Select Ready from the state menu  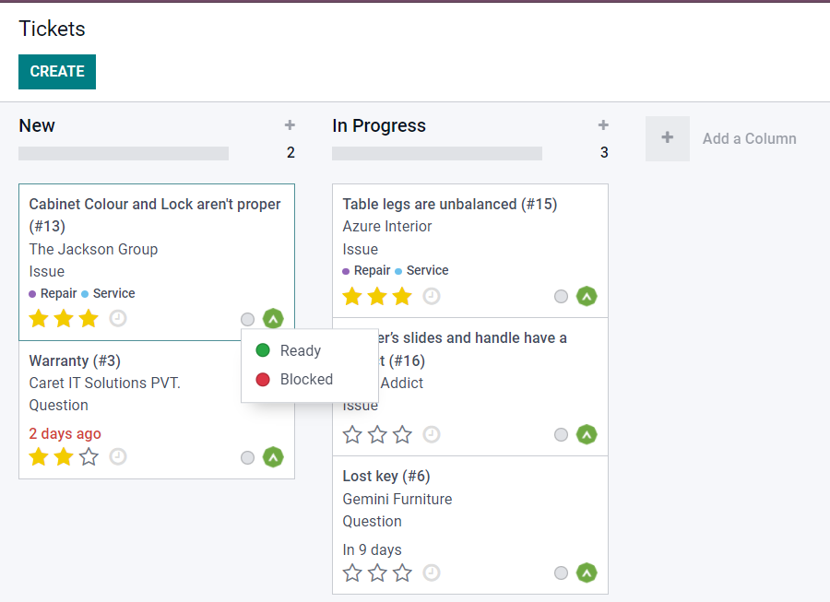point(300,350)
